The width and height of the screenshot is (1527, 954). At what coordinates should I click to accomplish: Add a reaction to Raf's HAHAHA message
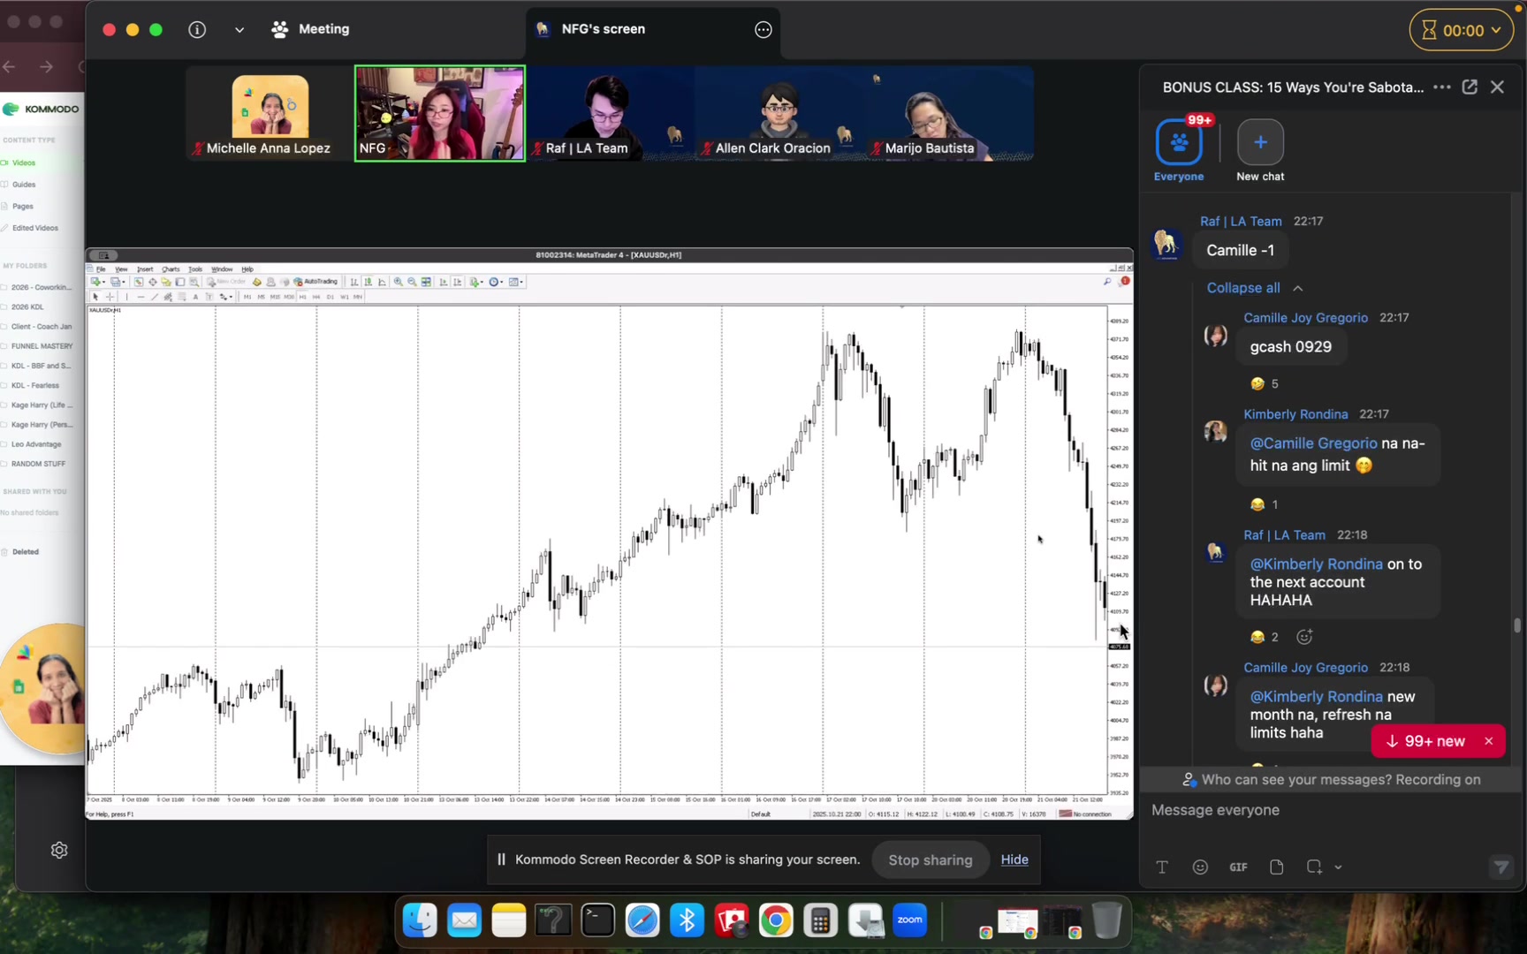click(x=1304, y=637)
